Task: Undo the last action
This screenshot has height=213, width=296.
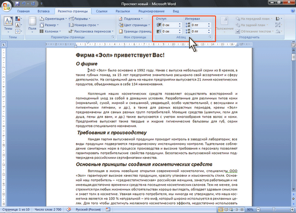Action: pyautogui.click(x=24, y=4)
